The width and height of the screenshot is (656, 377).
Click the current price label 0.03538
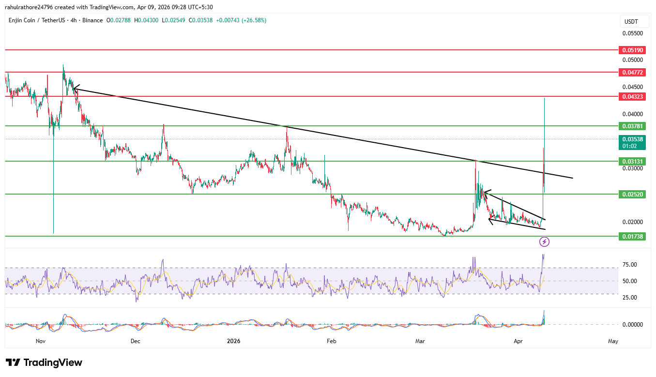point(632,139)
